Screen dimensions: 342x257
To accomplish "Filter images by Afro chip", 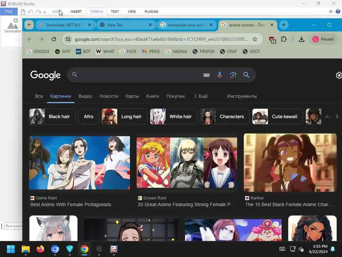I will click(89, 116).
